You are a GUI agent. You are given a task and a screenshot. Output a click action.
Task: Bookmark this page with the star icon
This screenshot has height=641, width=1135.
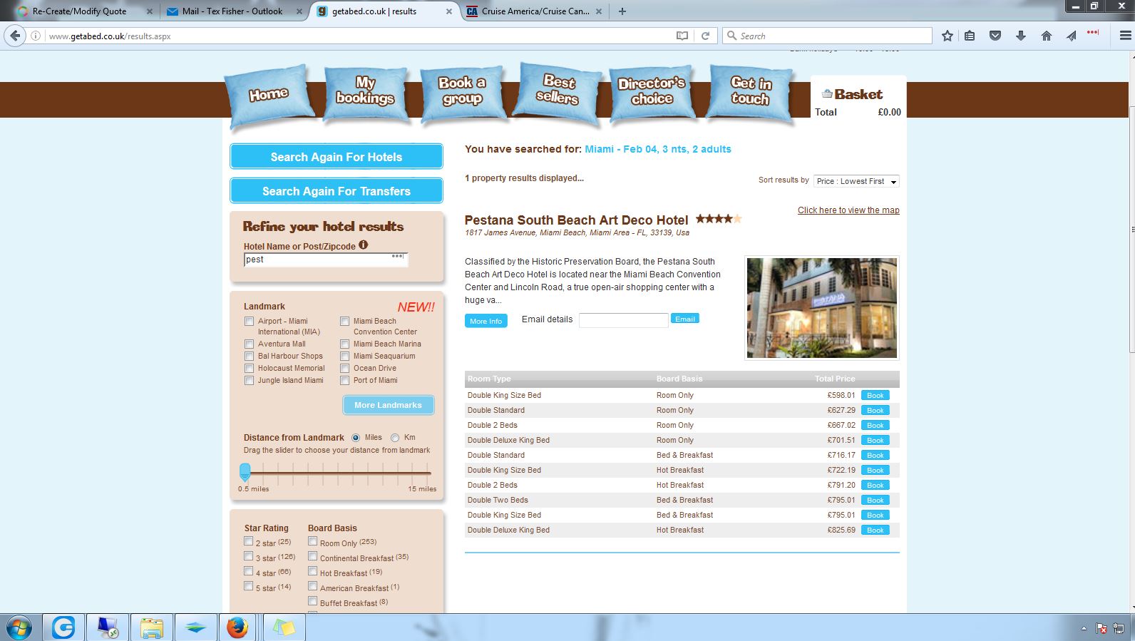click(x=947, y=36)
